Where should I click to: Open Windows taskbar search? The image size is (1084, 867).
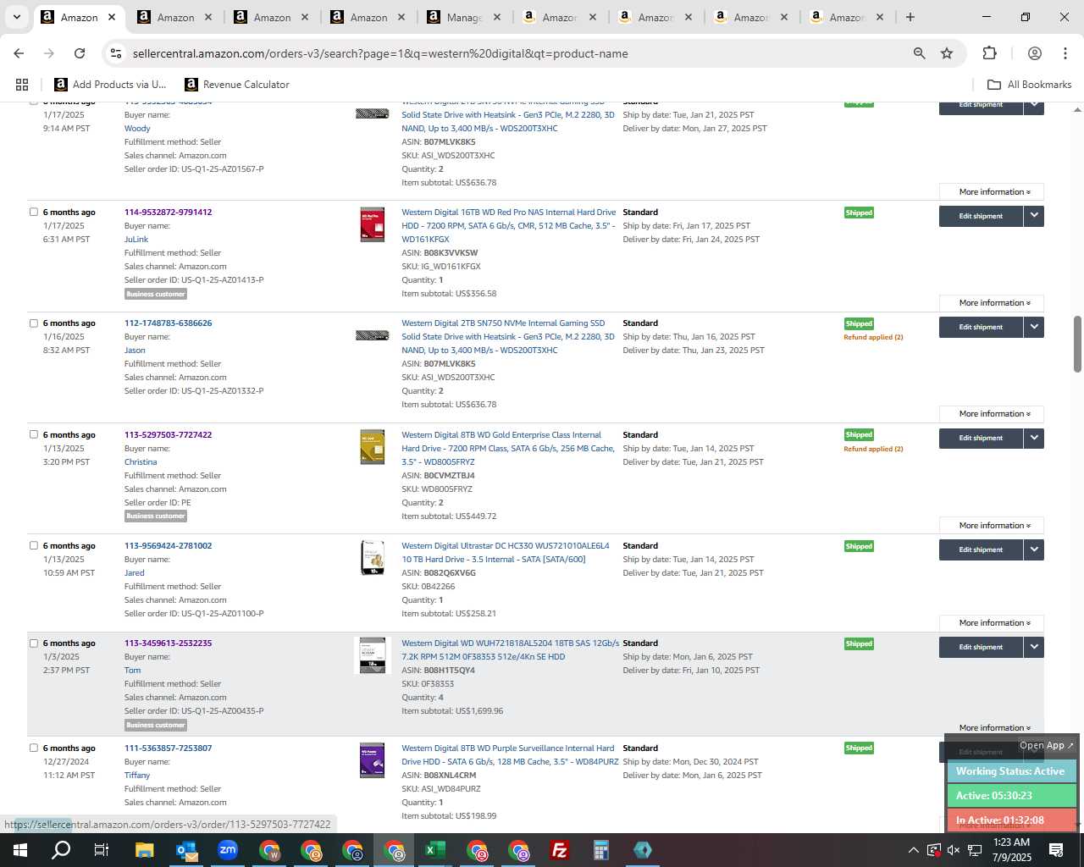pos(61,850)
